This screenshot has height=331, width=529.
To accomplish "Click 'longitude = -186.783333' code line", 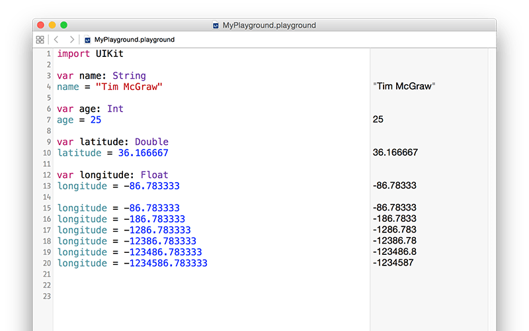I will coord(121,219).
